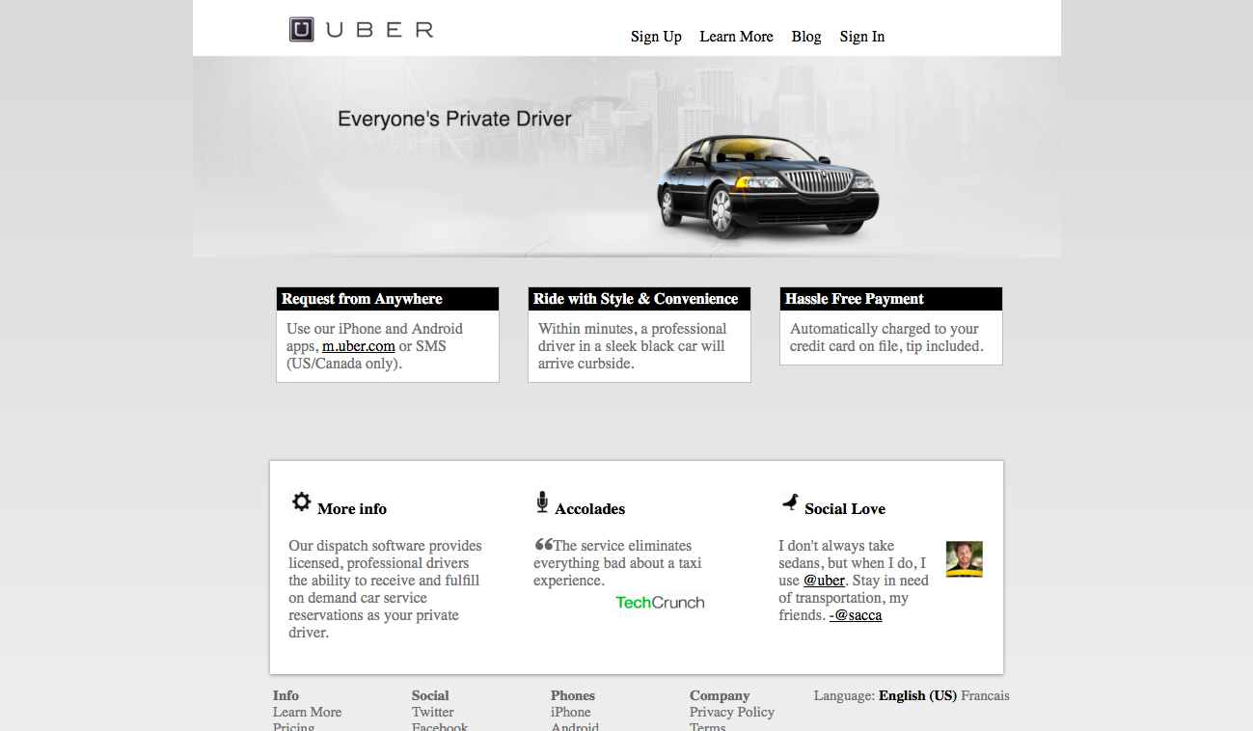This screenshot has width=1253, height=731.
Task: Click the Ride with Style & Convenience heading
Action: 636,299
